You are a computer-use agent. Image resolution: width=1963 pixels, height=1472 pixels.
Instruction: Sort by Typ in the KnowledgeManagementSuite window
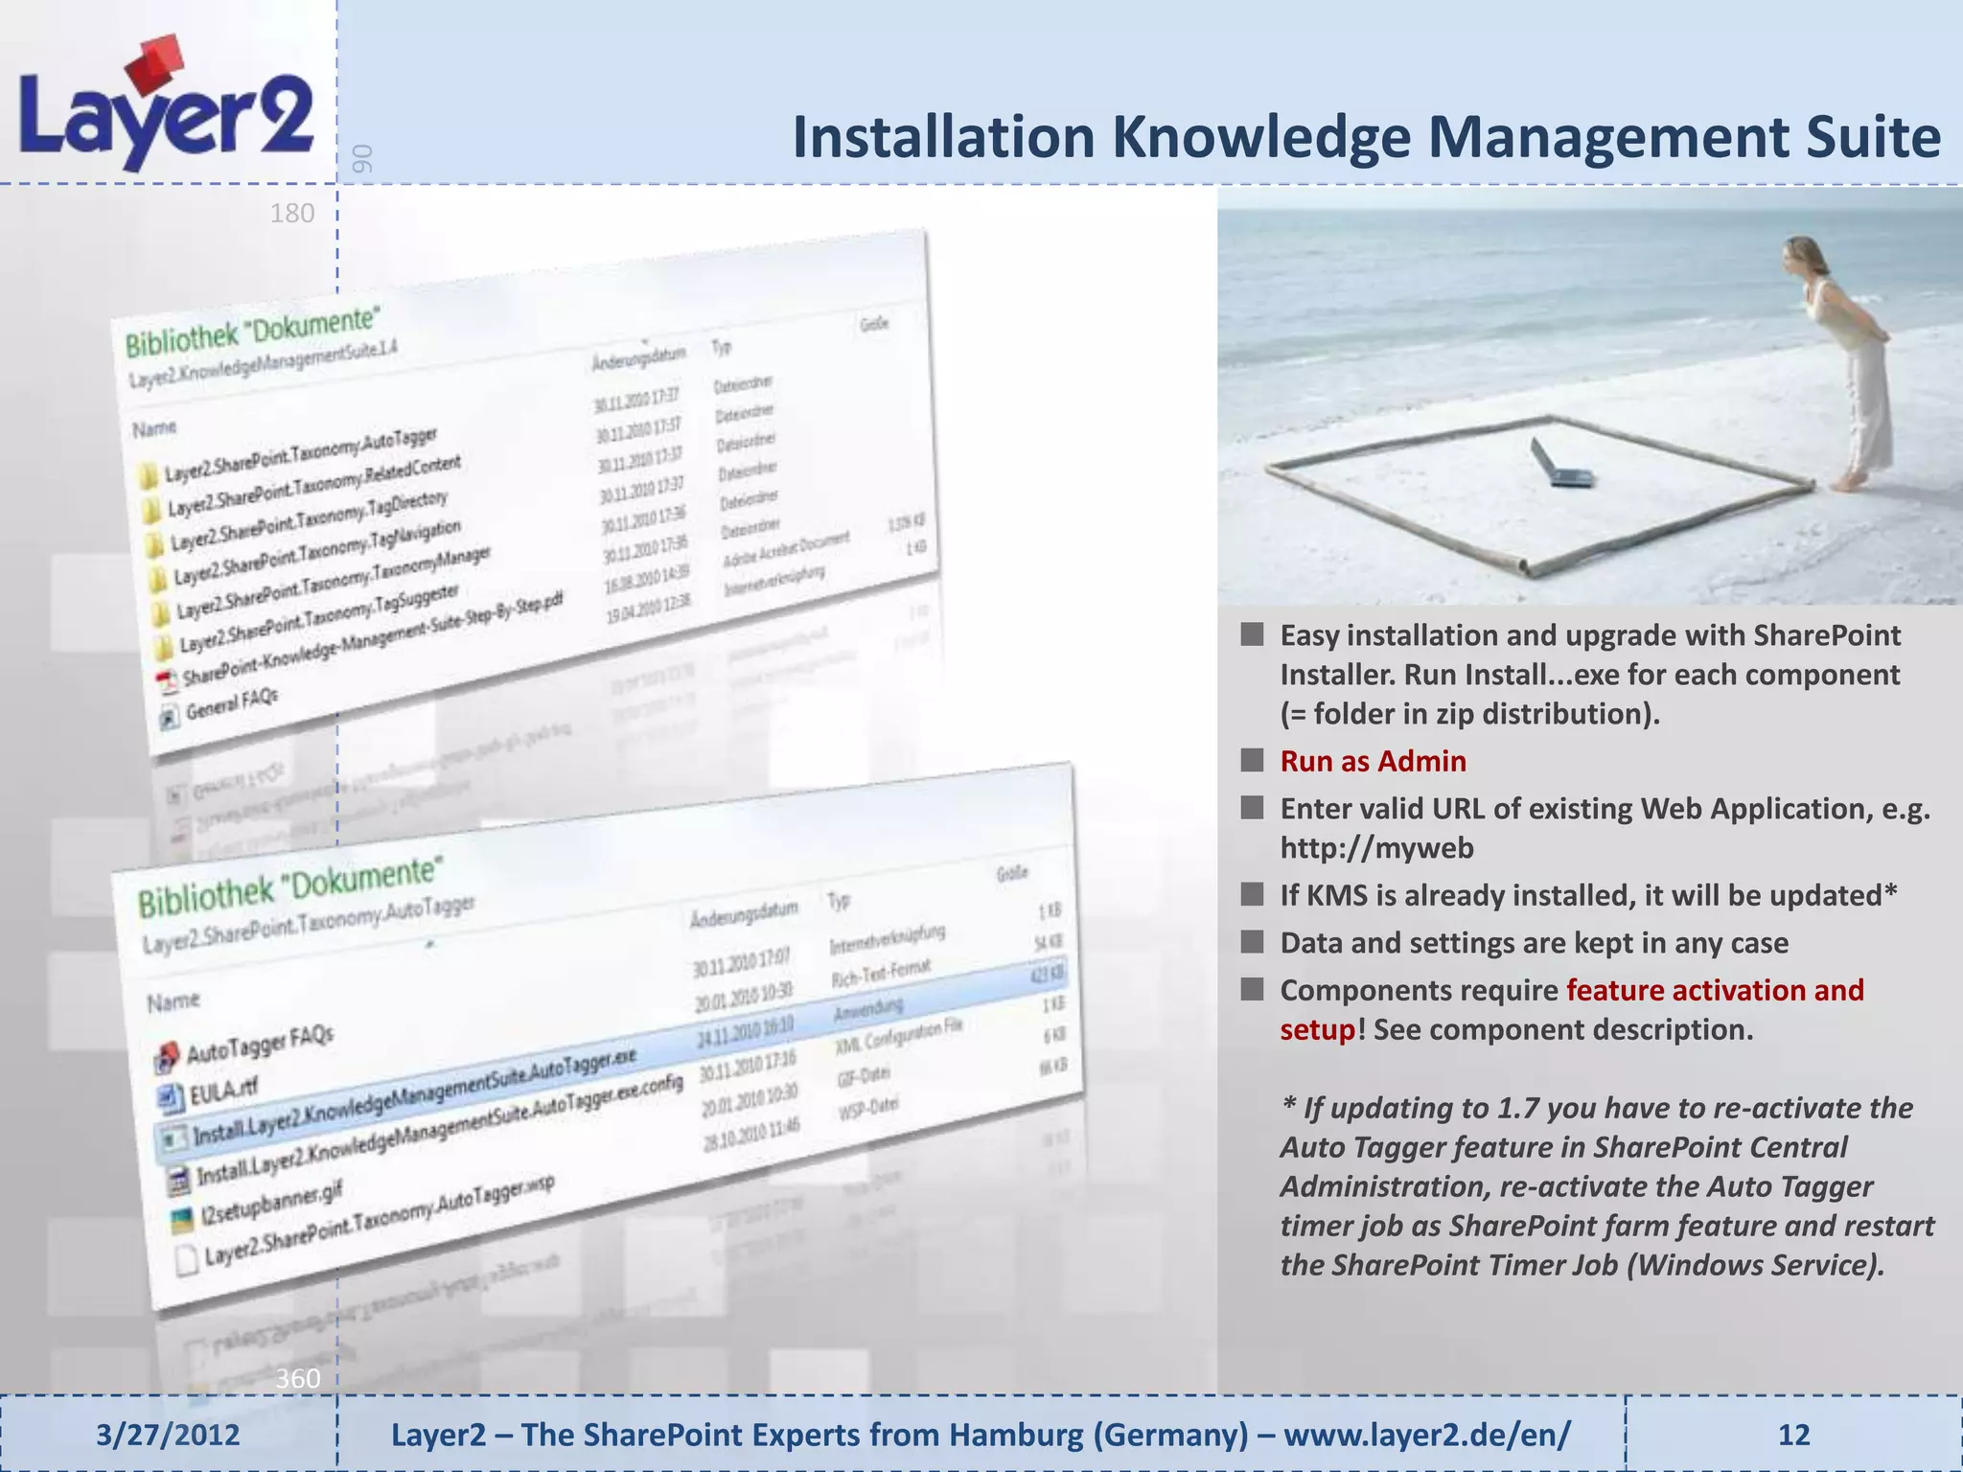pyautogui.click(x=721, y=347)
